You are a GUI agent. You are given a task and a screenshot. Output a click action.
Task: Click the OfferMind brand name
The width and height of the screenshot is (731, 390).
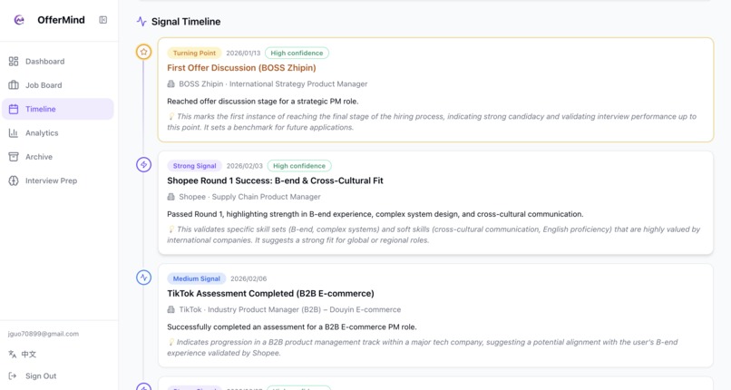[61, 20]
